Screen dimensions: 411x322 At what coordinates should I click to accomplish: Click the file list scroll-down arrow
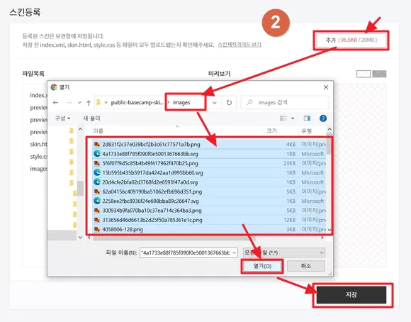[330, 230]
